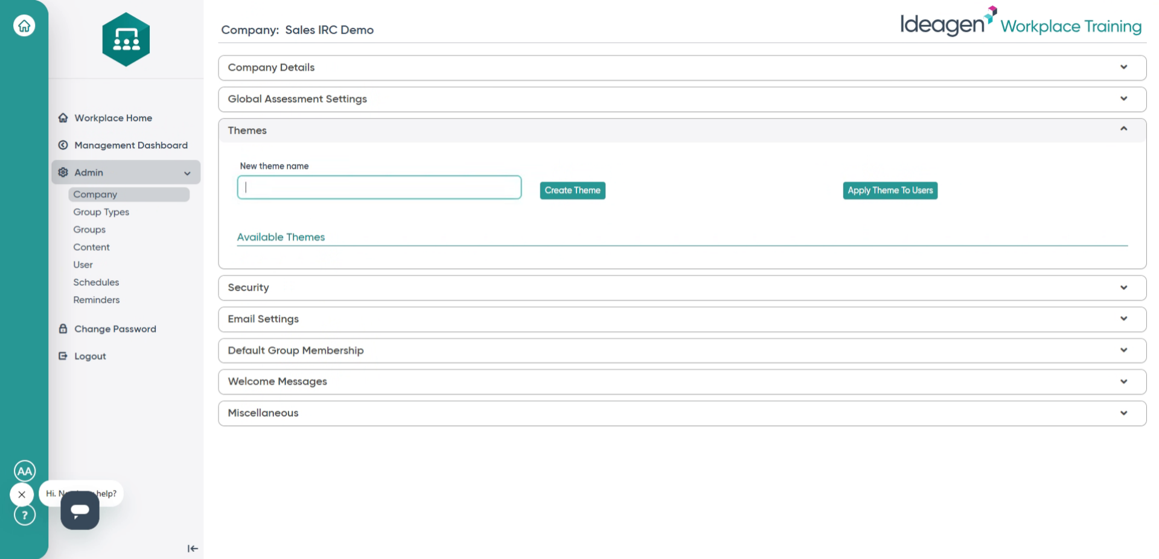
Task: Select Groups under Admin
Action: click(x=89, y=229)
